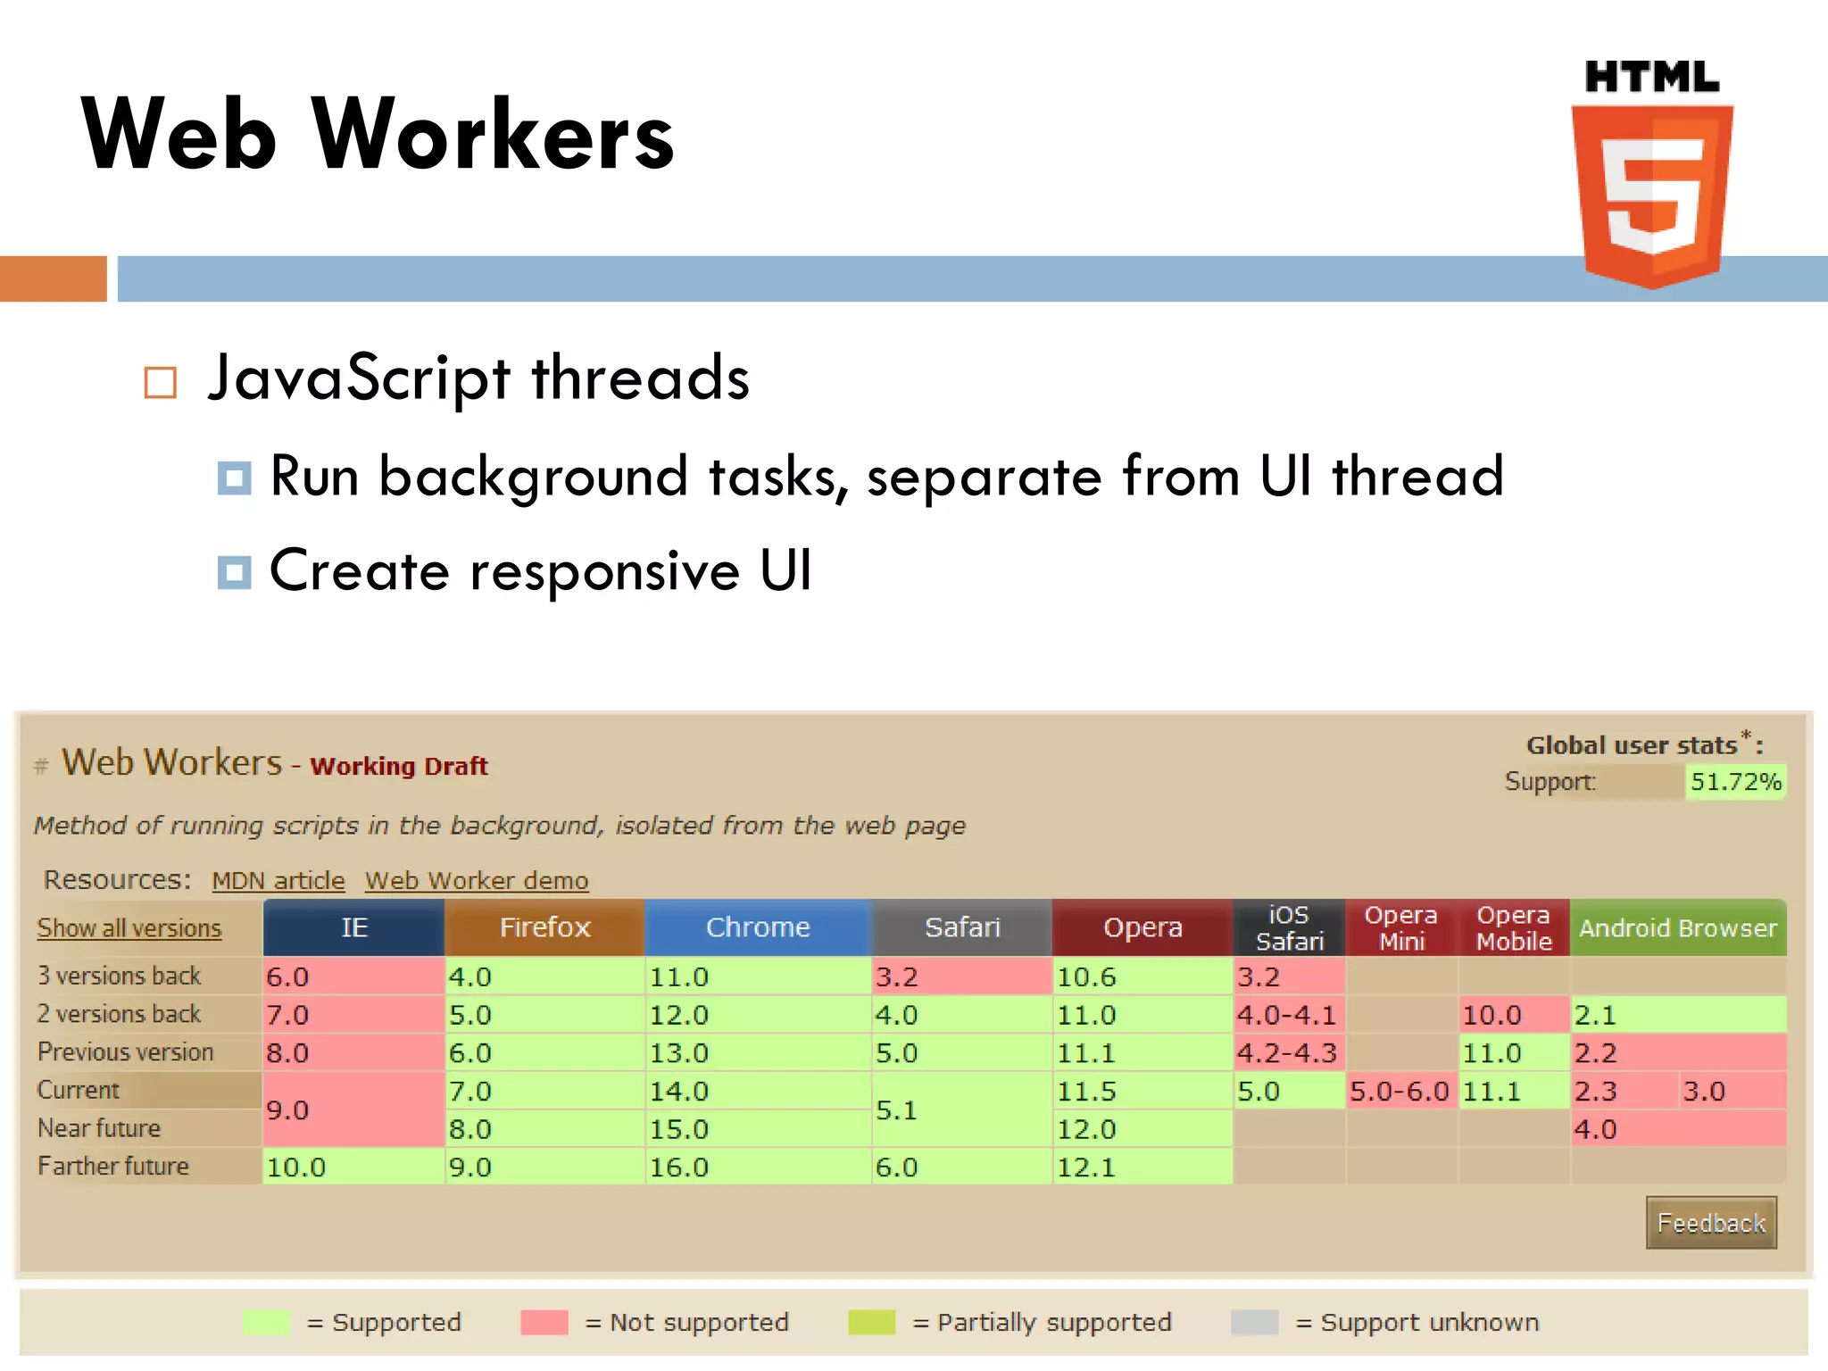Click the hash anchor beside Web Workers

[x=41, y=766]
